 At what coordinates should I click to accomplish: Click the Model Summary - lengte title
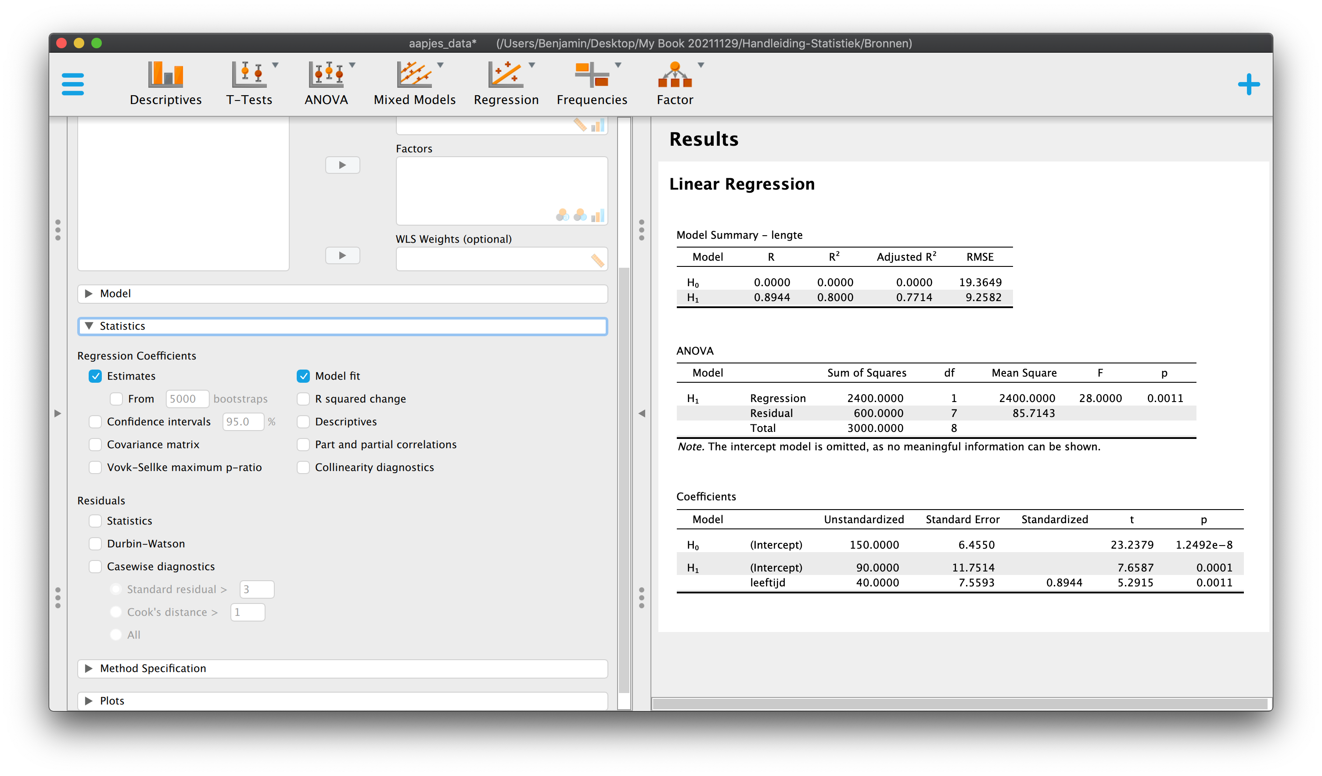[739, 235]
